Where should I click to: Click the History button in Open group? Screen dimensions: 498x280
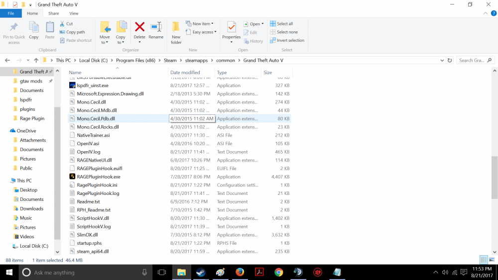coord(253,41)
